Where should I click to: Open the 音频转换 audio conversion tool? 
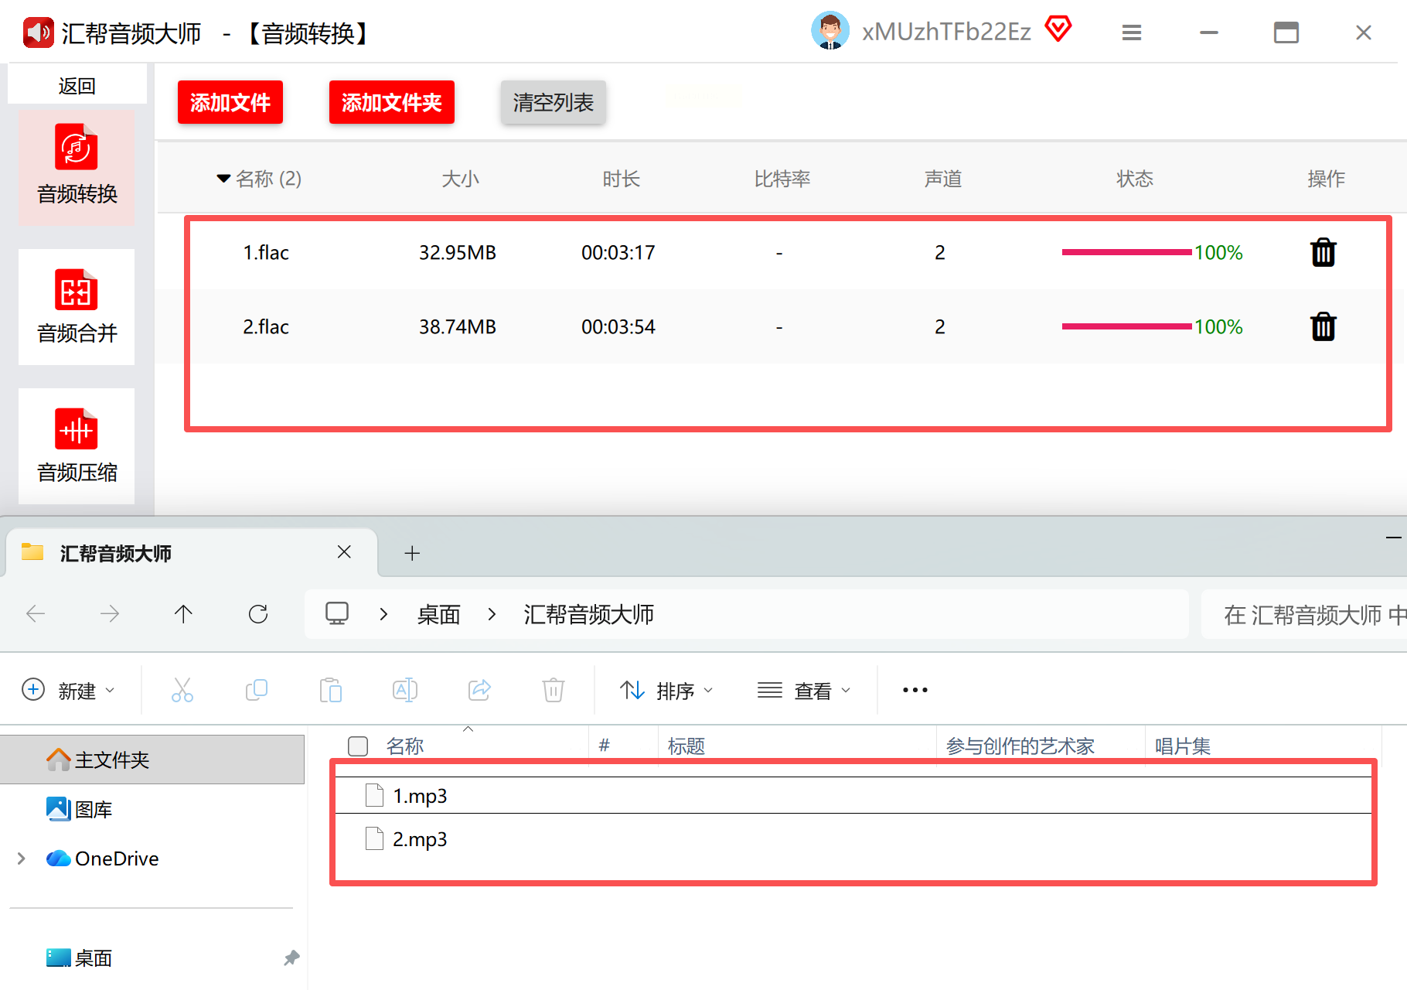pos(77,166)
